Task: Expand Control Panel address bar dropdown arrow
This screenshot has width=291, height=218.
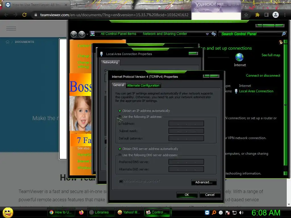Action: (x=207, y=34)
